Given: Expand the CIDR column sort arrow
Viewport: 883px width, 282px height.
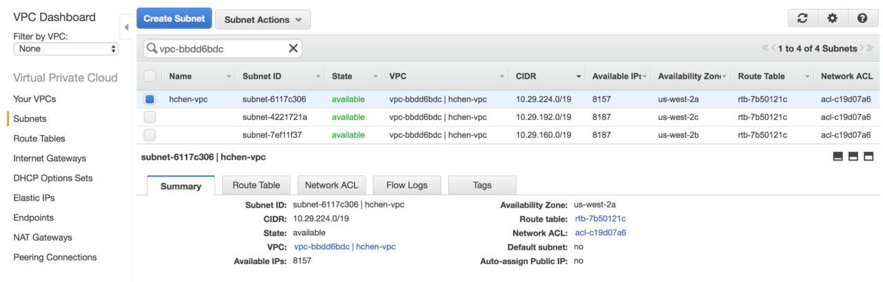Looking at the screenshot, I should click(x=578, y=77).
